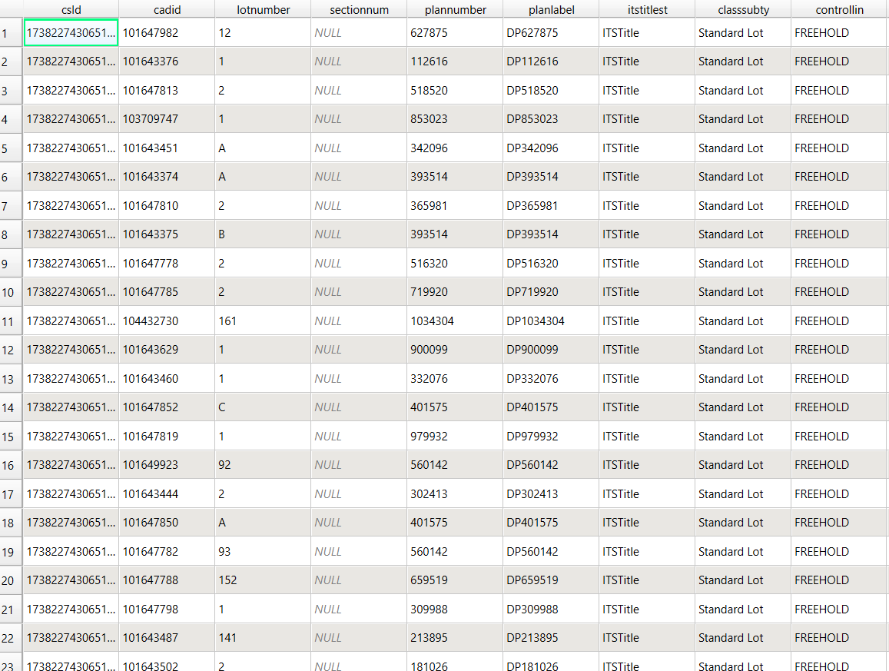Click planlabel cell DP365981

pos(551,205)
